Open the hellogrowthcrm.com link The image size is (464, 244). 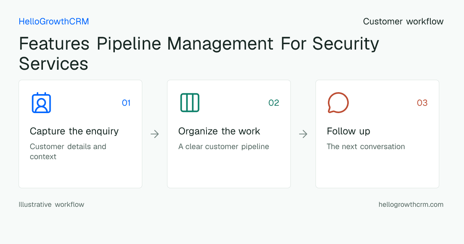411,204
